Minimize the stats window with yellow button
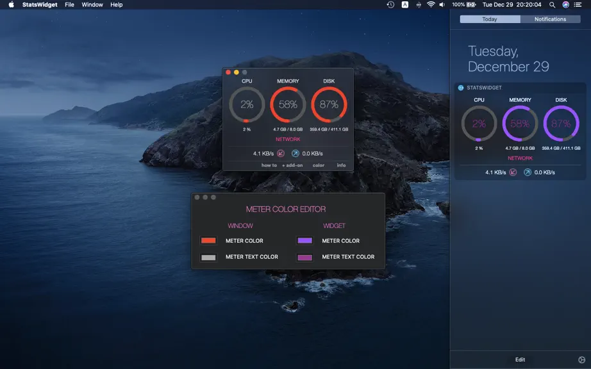Image resolution: width=591 pixels, height=369 pixels. coord(237,72)
